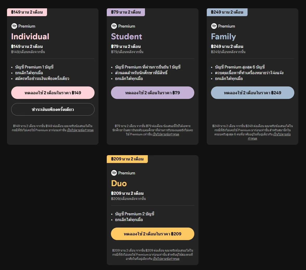Open the terms link under the Individual plan
This screenshot has height=270, width=306.
pos(80,130)
